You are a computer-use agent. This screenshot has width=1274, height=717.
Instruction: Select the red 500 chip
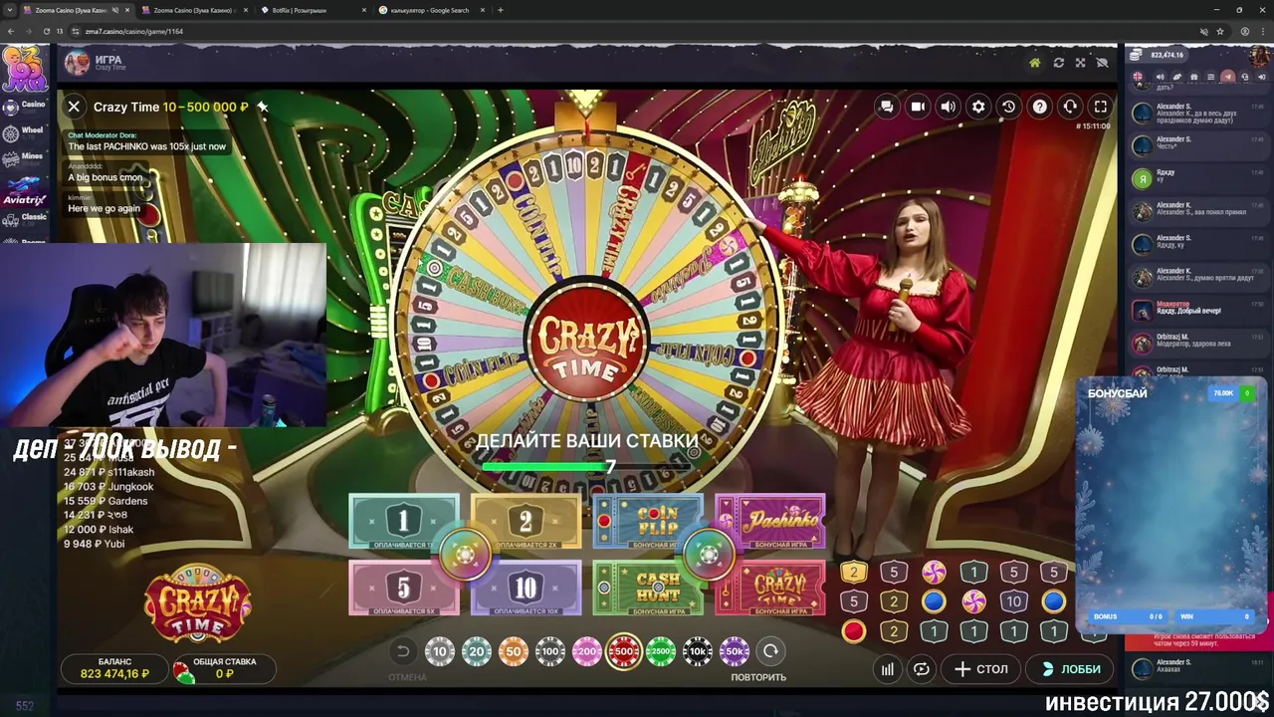click(624, 651)
